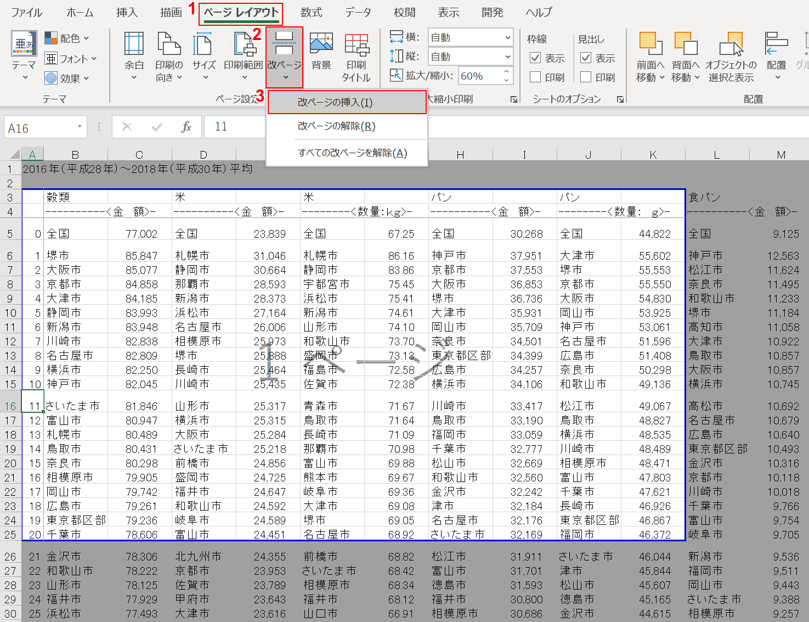
Task: Open the フォント theme fonts menu
Action: pyautogui.click(x=71, y=59)
